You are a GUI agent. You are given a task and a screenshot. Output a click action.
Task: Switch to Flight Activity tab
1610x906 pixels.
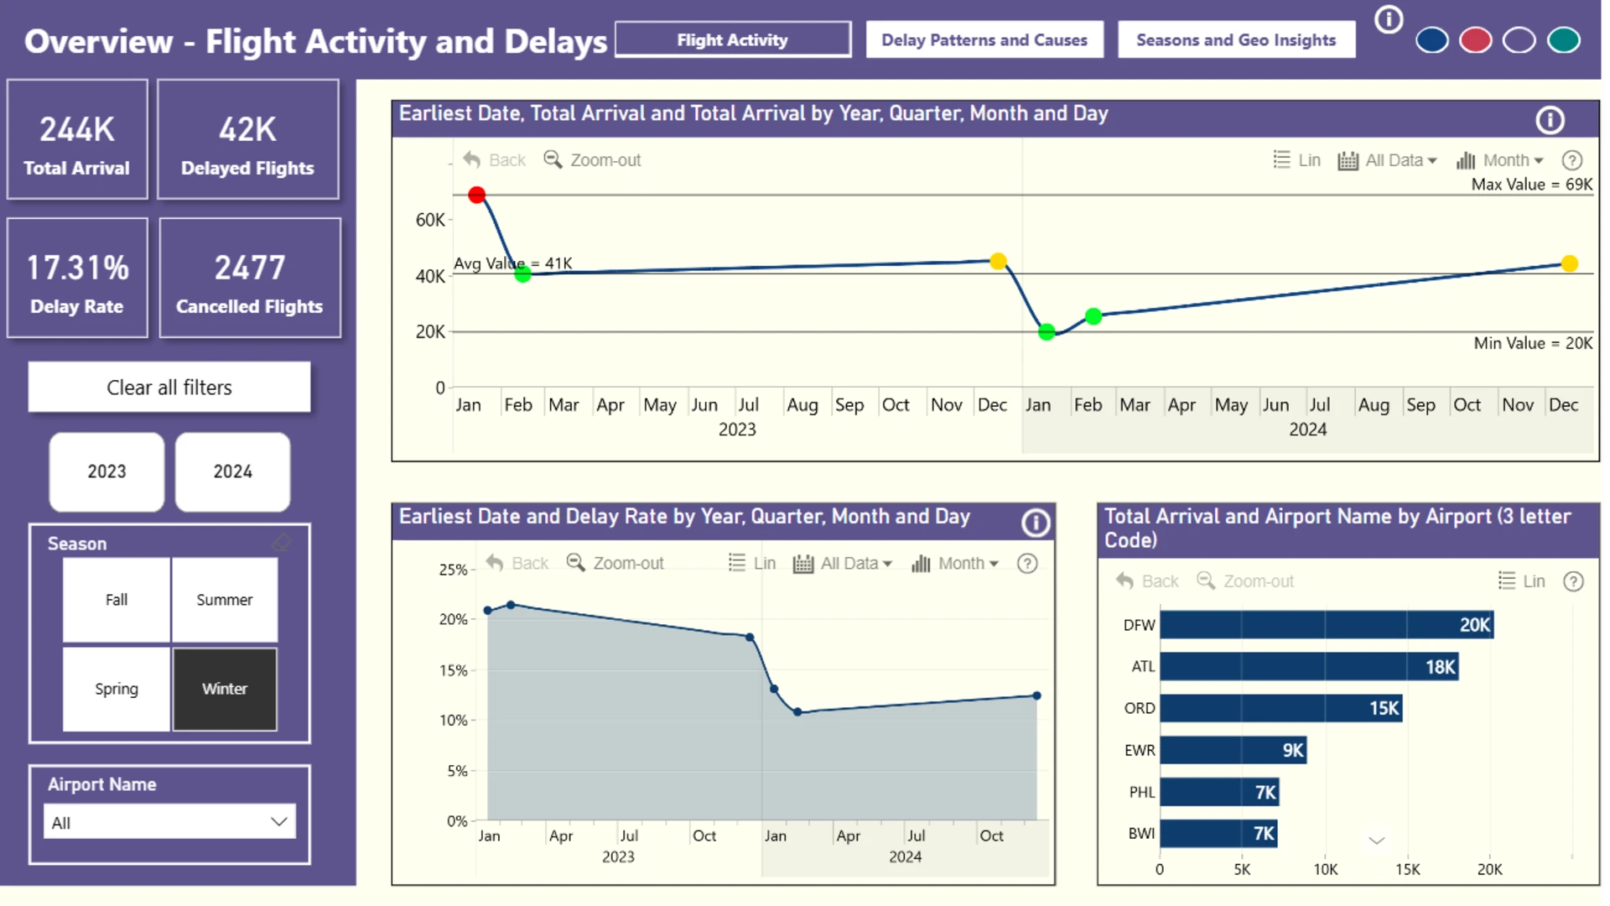733,39
